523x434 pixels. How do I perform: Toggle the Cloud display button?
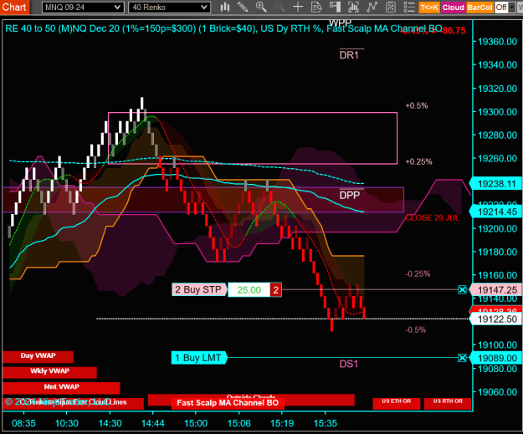[453, 8]
